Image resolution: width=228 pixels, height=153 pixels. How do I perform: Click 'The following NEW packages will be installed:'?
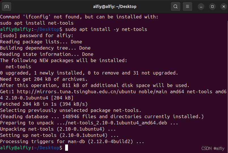(x=63, y=61)
